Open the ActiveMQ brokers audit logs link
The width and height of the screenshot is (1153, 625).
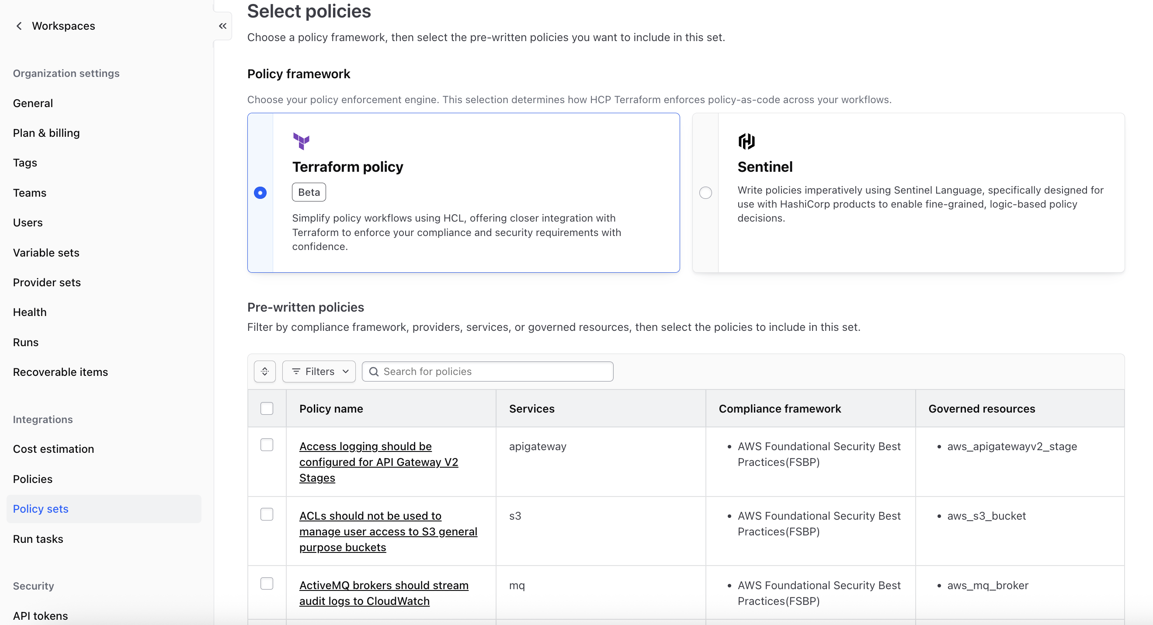click(x=384, y=593)
